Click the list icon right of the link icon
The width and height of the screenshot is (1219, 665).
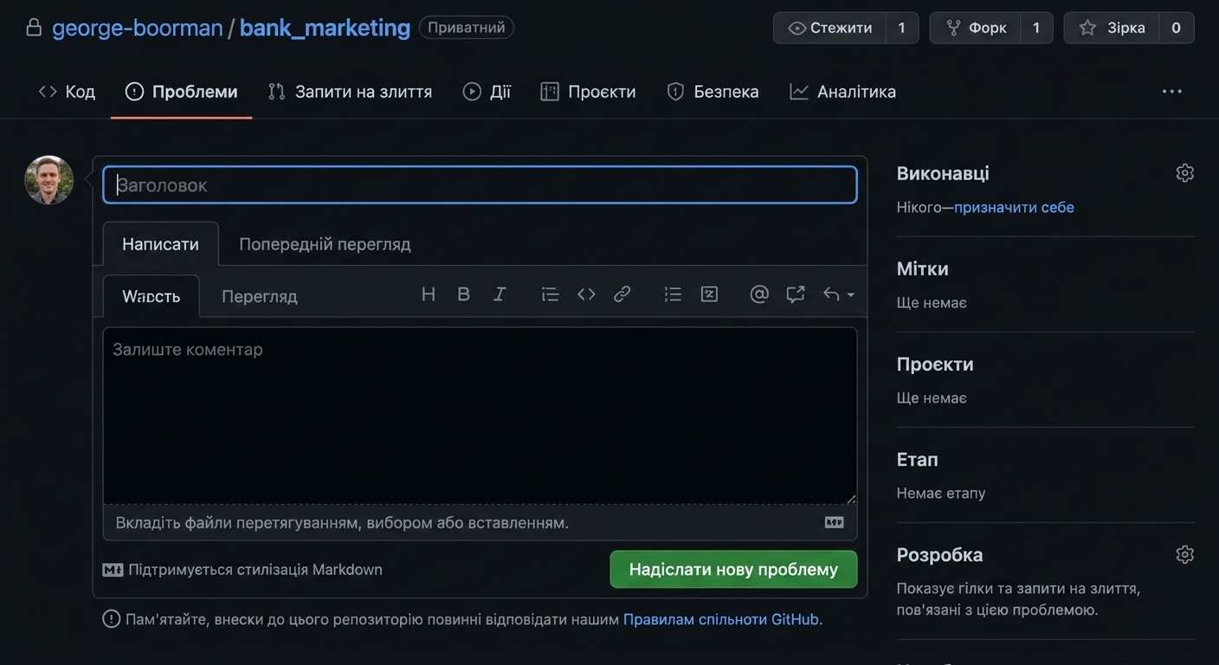coord(673,294)
